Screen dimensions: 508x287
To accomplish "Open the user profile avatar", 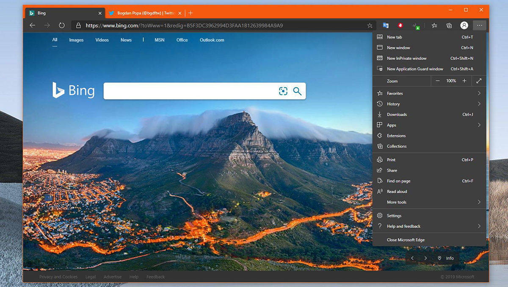I will coord(464,25).
